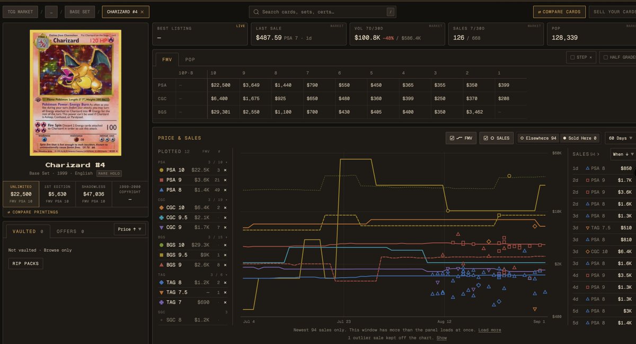Click the BGS 10 green circle marker

click(x=162, y=245)
